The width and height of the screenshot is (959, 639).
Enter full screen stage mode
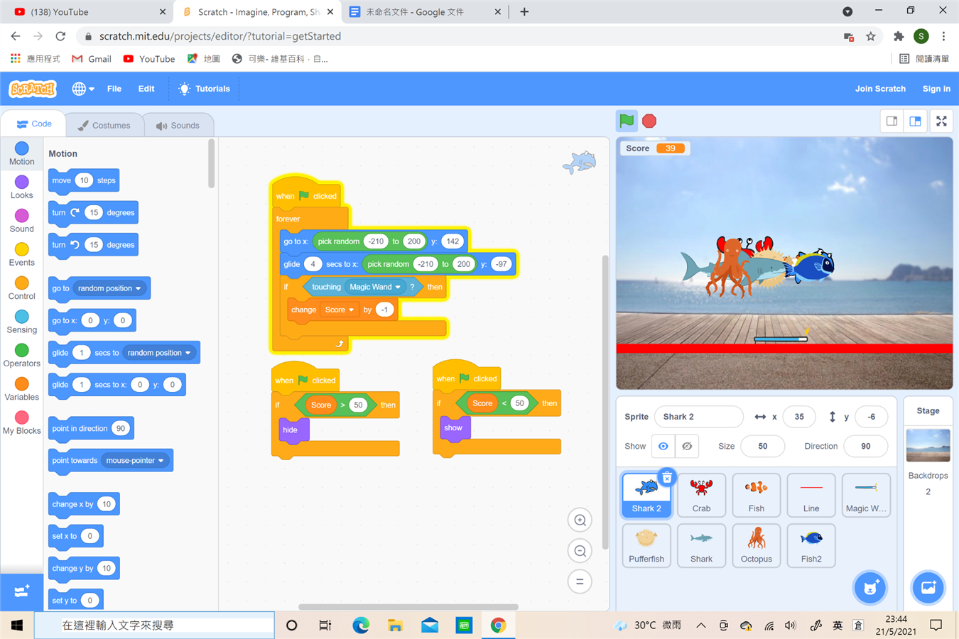(941, 121)
